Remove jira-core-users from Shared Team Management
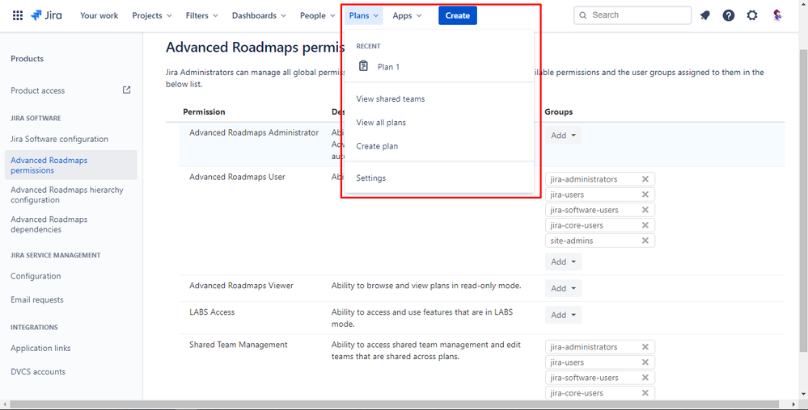 click(645, 393)
